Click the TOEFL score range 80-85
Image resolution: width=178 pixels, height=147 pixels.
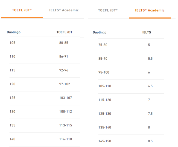point(64,43)
